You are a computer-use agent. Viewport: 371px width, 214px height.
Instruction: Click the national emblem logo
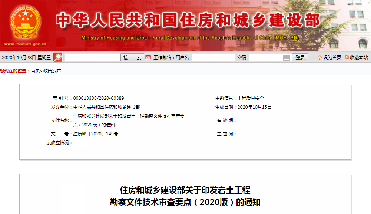point(24,22)
